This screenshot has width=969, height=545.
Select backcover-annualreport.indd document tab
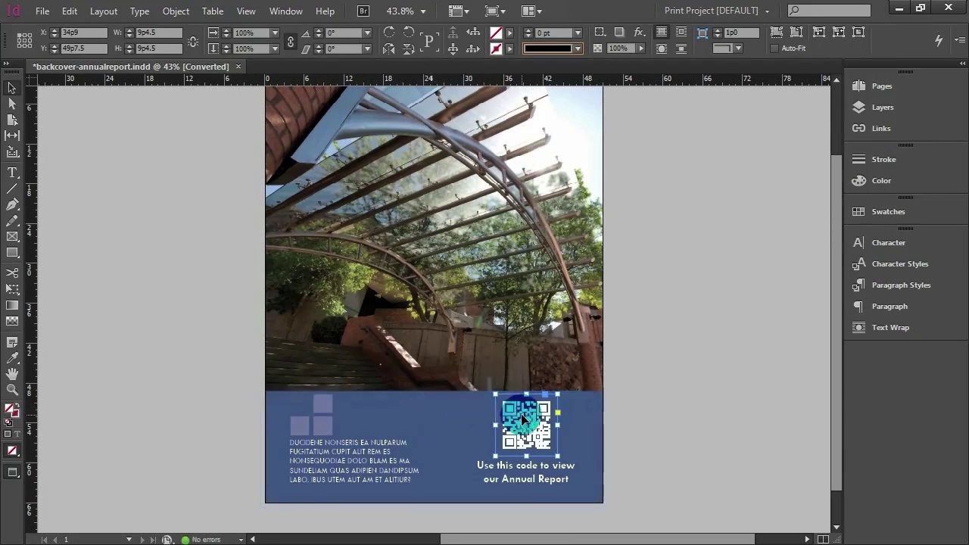pos(136,67)
